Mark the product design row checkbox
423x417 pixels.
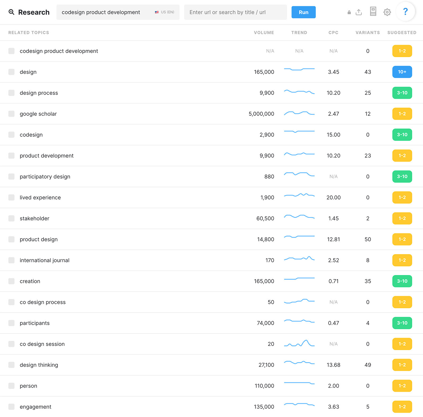tap(11, 239)
